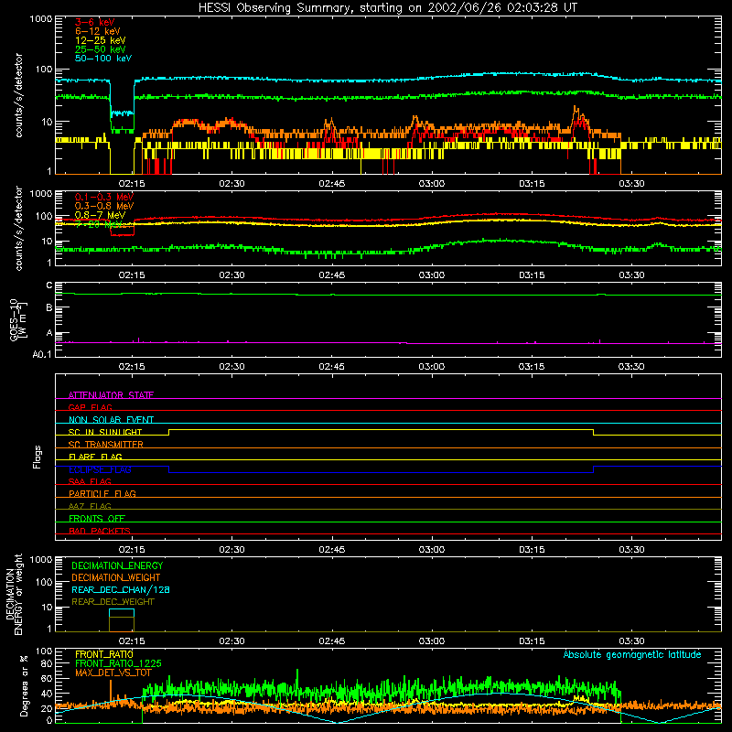Click the Degrees or % axis title
Screen dimensions: 732x732
pyautogui.click(x=24, y=685)
